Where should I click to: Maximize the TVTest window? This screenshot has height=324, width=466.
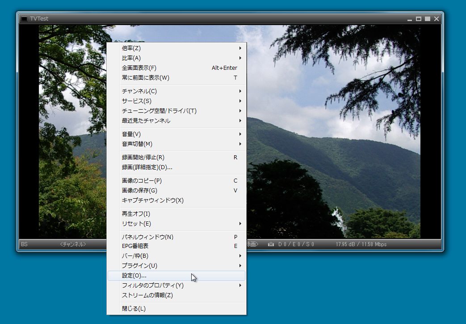(x=419, y=19)
